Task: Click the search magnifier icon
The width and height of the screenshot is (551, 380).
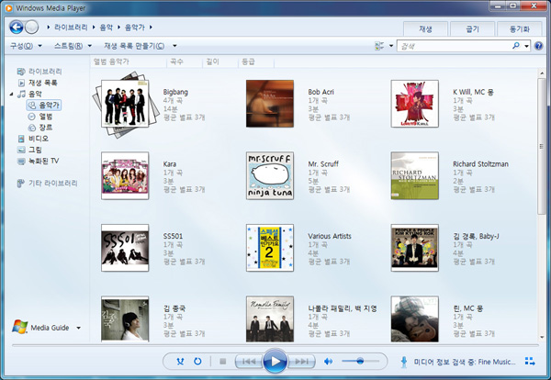Action: (x=515, y=46)
